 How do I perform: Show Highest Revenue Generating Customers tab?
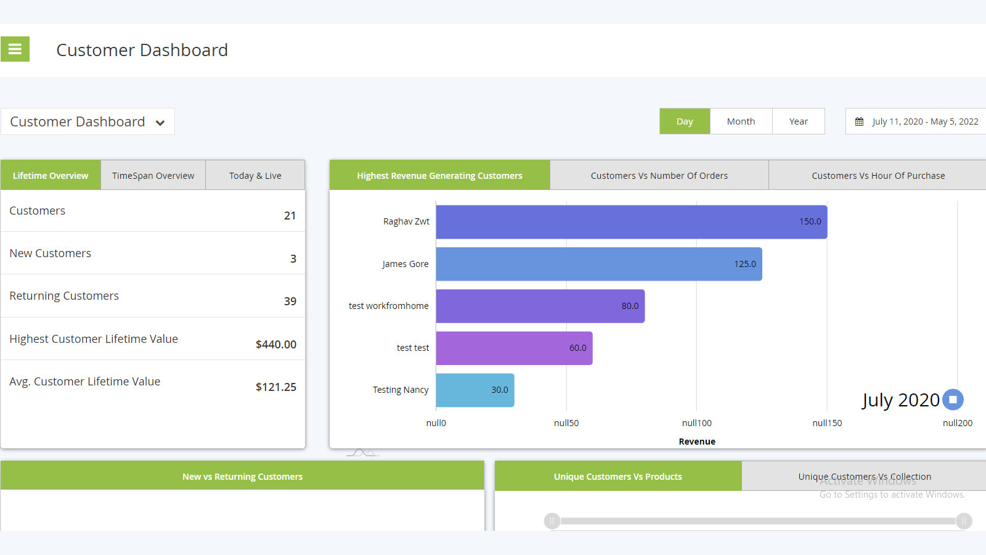(x=439, y=176)
